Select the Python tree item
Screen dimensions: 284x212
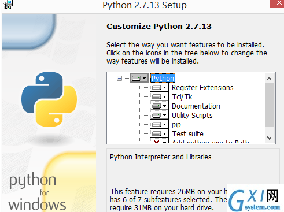pyautogui.click(x=163, y=79)
